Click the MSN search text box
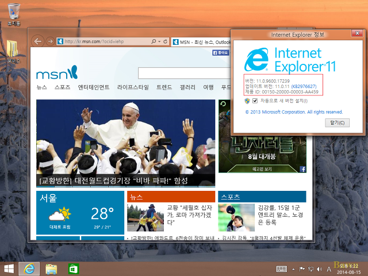Image resolution: width=368 pixels, height=276 pixels. pos(185,73)
